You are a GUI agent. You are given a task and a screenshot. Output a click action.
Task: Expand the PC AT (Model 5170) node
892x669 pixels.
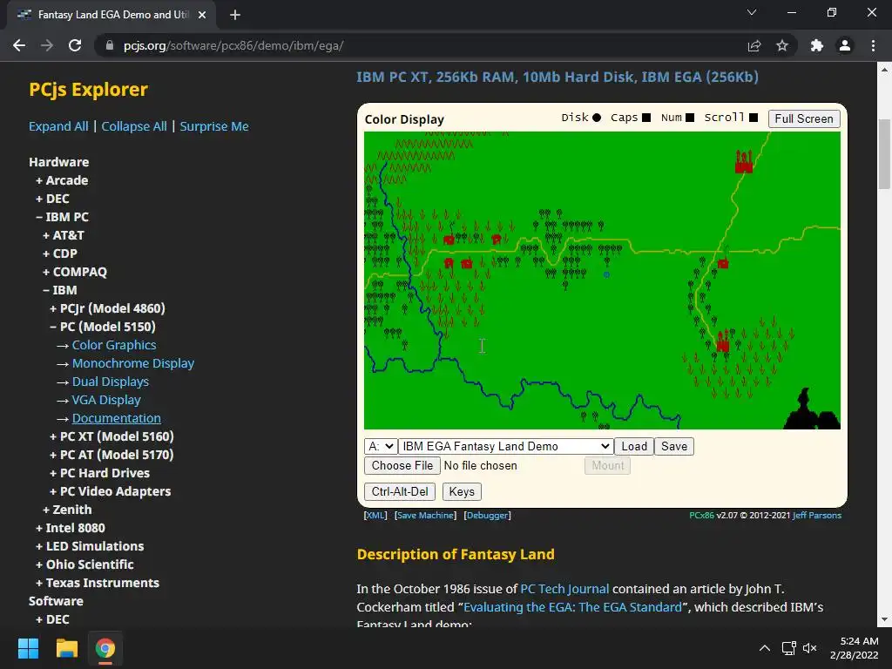coord(111,455)
